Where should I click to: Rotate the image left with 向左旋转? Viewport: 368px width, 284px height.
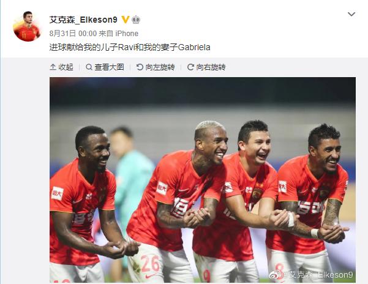(156, 67)
